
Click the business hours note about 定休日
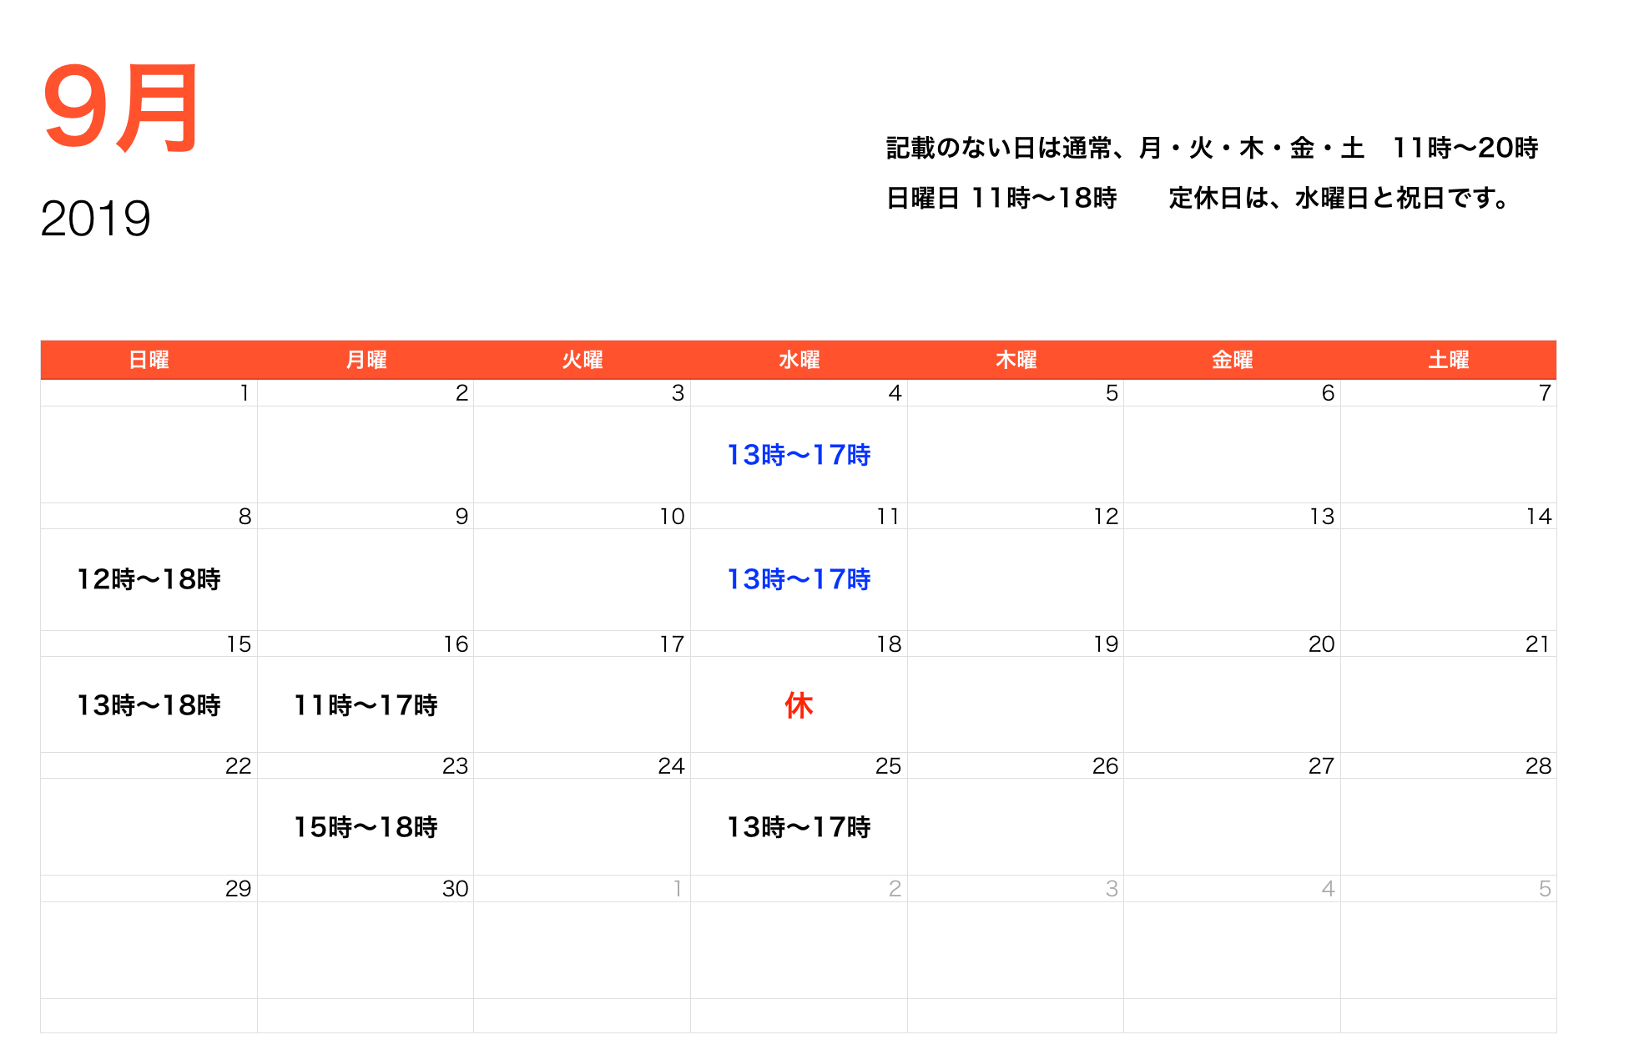(1340, 199)
